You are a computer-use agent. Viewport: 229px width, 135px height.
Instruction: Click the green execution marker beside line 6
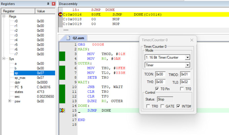(x=62, y=68)
